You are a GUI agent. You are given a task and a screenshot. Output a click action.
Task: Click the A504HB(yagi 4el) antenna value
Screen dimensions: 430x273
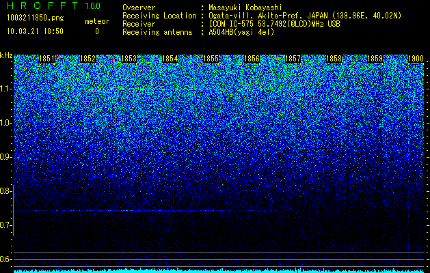coord(241,32)
